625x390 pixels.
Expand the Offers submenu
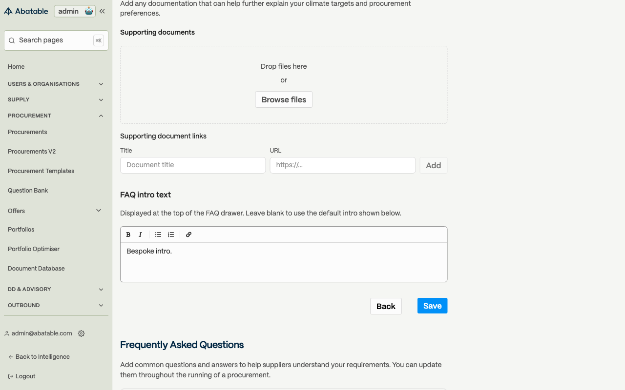pos(99,211)
